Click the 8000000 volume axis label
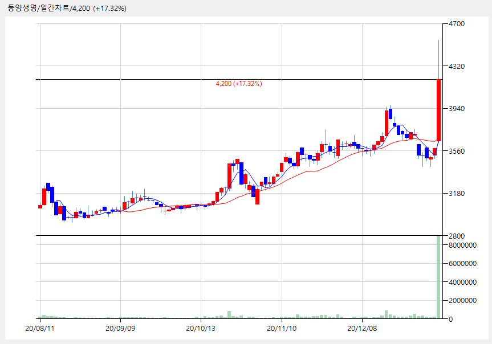The width and height of the screenshot is (492, 344). click(x=462, y=245)
